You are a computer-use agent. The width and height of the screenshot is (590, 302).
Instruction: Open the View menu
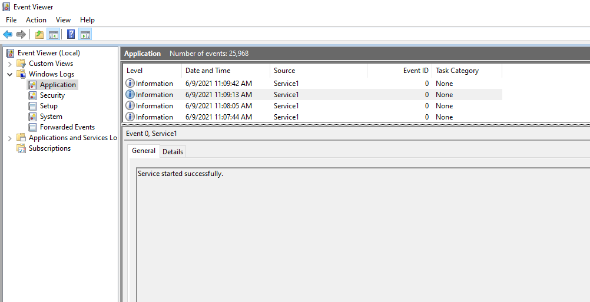coord(63,20)
